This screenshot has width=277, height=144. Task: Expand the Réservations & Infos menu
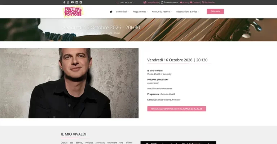click(x=188, y=11)
